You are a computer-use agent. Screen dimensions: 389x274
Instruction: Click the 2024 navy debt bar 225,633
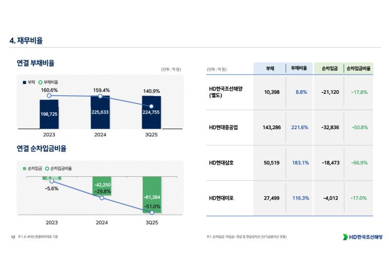(x=100, y=113)
